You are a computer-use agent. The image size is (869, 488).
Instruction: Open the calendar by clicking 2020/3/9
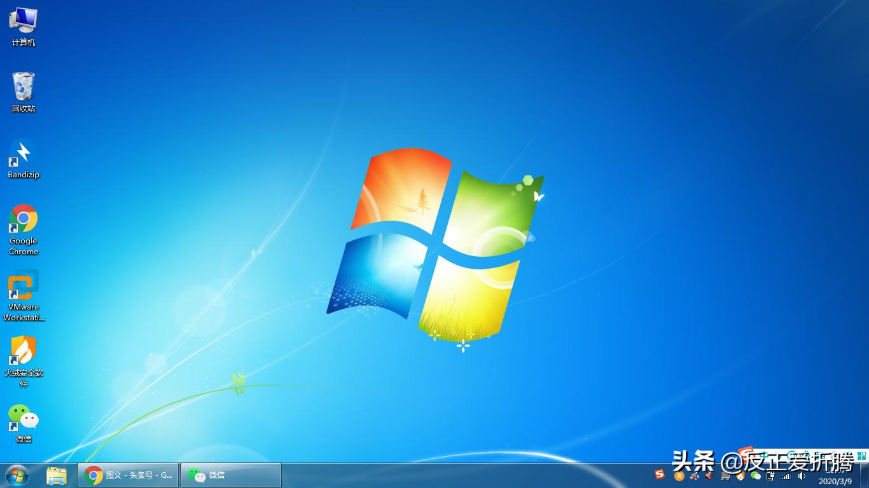pyautogui.click(x=837, y=480)
